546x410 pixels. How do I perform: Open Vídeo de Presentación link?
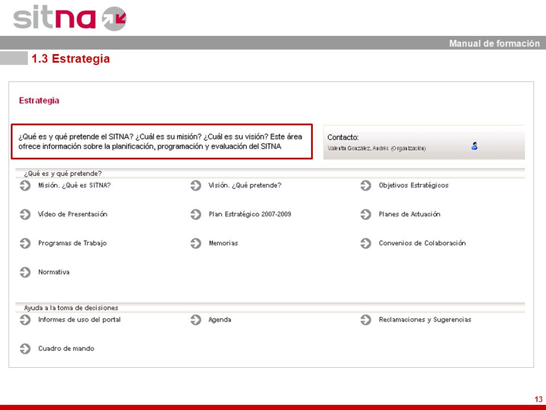[x=72, y=215]
